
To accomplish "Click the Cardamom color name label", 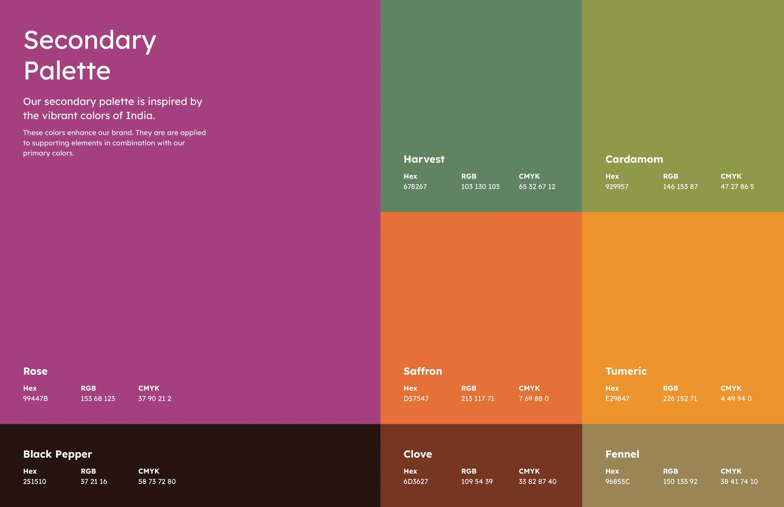I will 634,159.
